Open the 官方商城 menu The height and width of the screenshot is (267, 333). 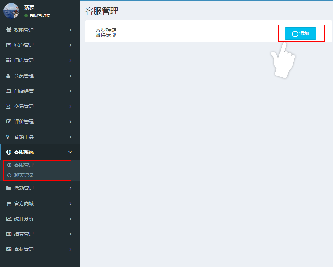coord(40,203)
